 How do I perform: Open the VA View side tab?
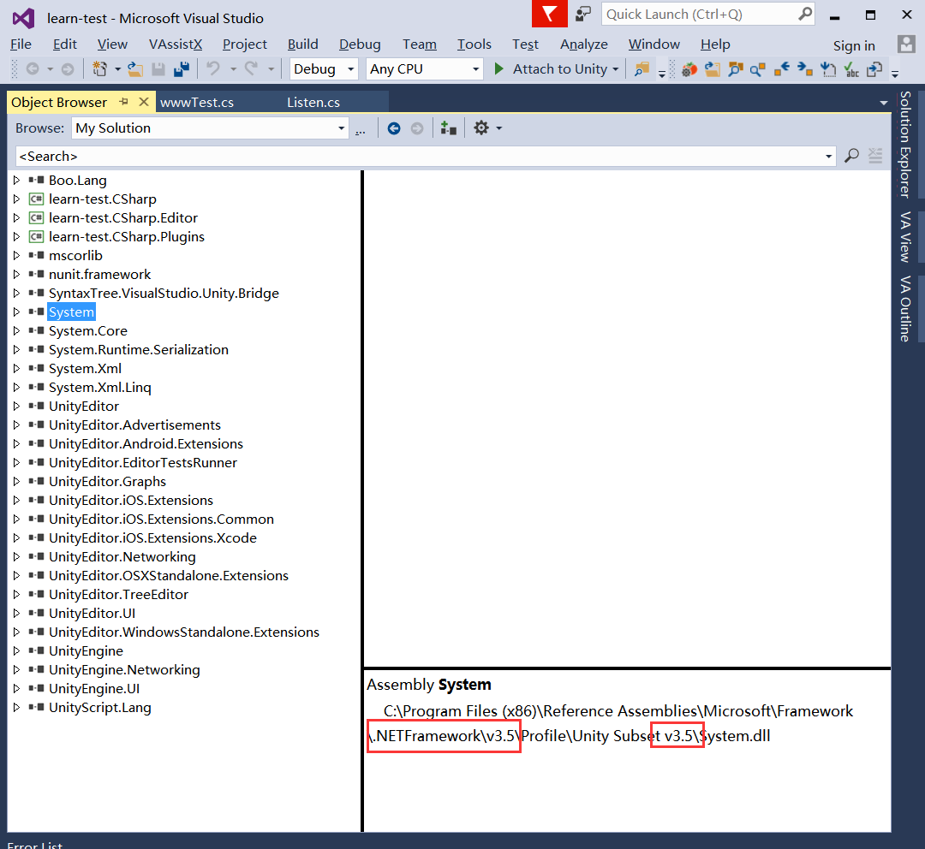pos(905,236)
